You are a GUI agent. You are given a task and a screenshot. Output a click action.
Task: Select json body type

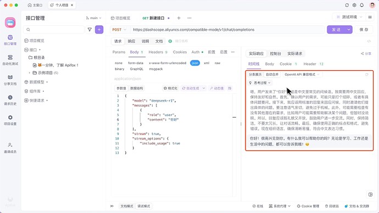point(195,63)
